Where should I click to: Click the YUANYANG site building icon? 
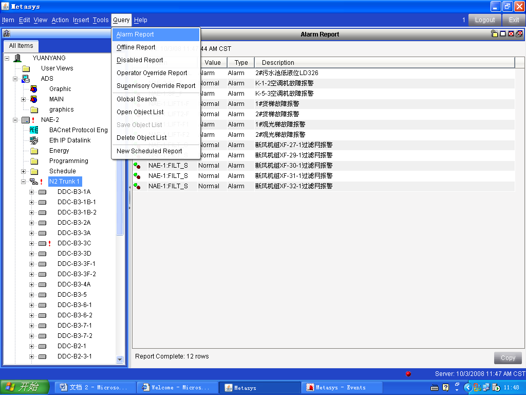[17, 58]
